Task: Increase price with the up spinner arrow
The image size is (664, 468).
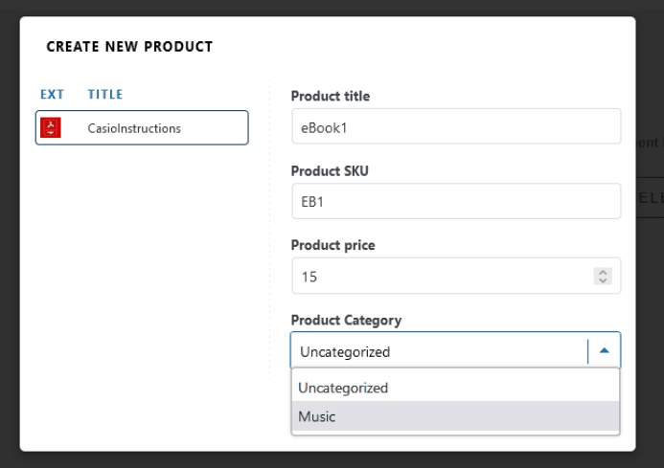Action: [603, 272]
